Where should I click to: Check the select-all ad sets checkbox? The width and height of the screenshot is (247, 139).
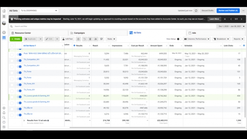tap(12, 46)
